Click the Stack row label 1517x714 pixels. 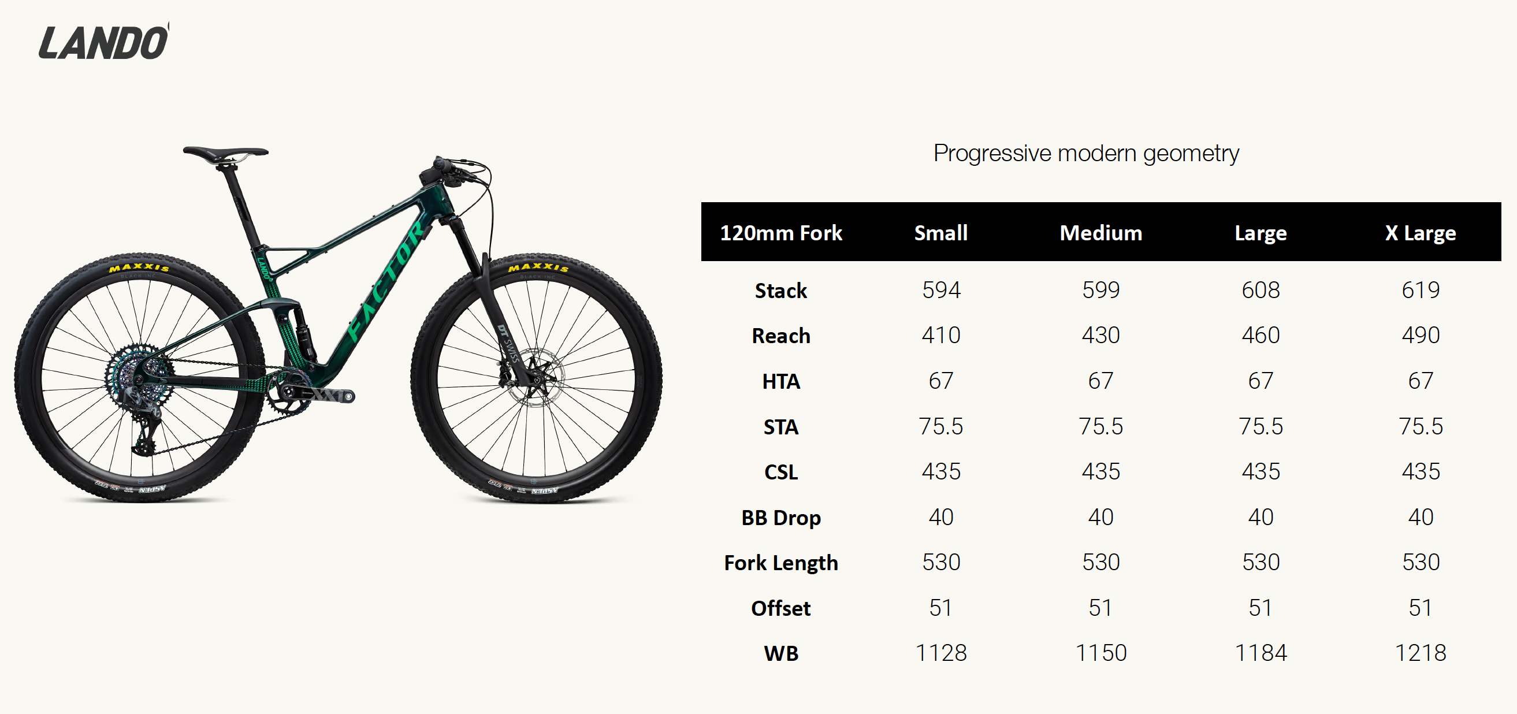pos(781,291)
